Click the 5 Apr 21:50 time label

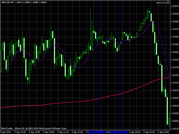click(x=77, y=132)
